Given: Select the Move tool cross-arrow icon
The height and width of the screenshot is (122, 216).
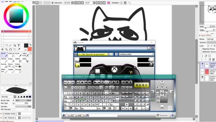Looking at the screenshot, I should [x=2, y=49].
